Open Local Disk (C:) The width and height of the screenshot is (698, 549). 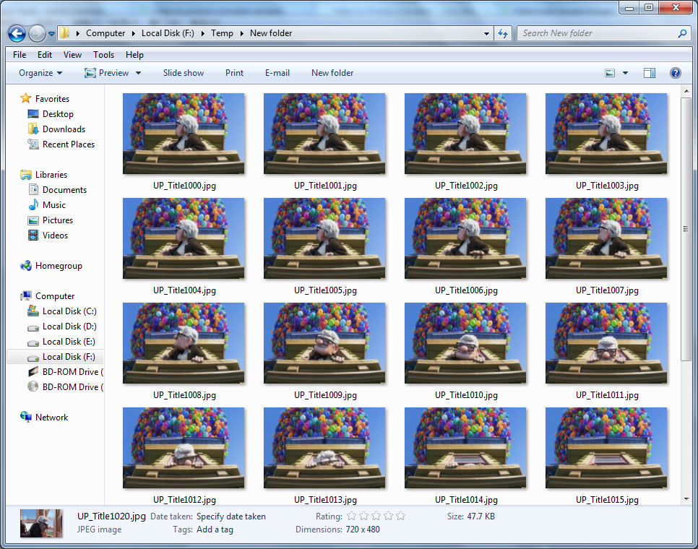click(x=69, y=311)
